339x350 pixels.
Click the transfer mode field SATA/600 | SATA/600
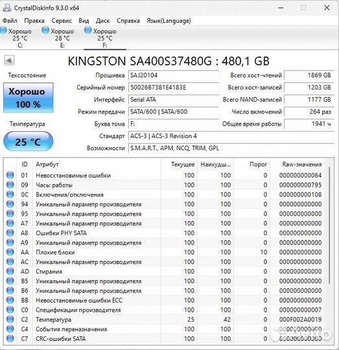174,111
